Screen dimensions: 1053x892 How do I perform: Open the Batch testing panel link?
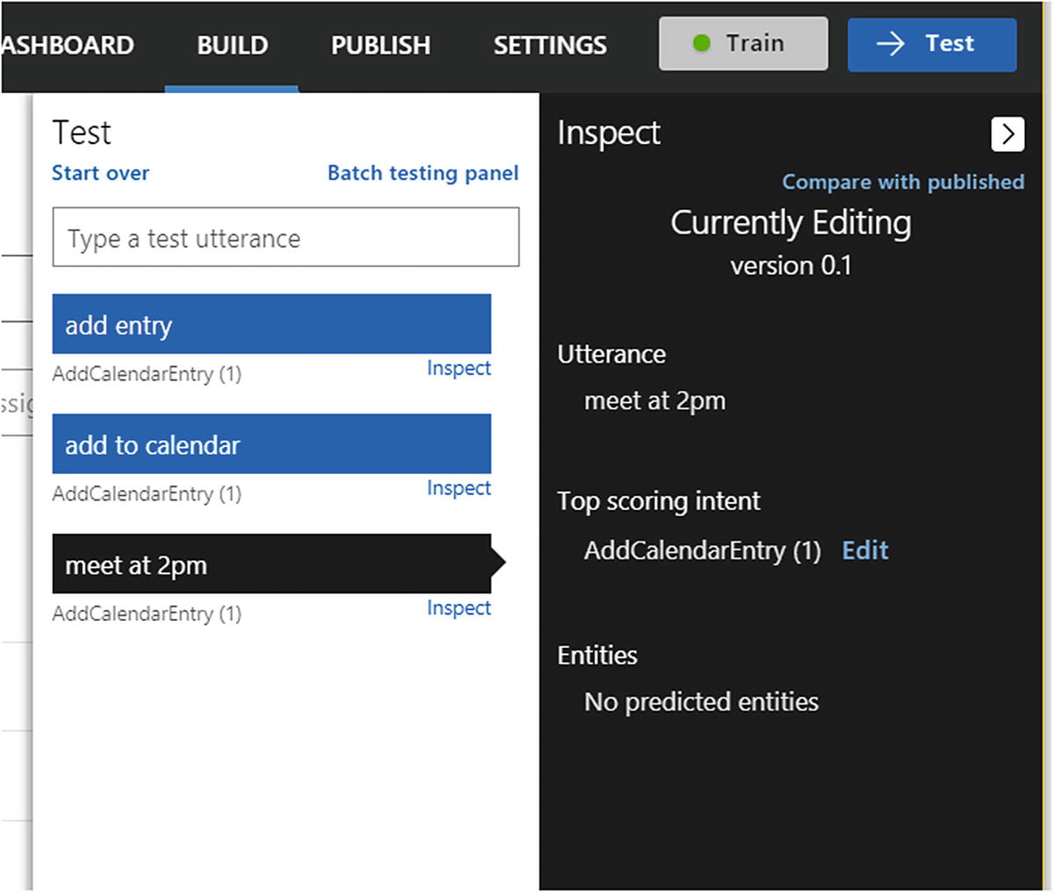[423, 173]
